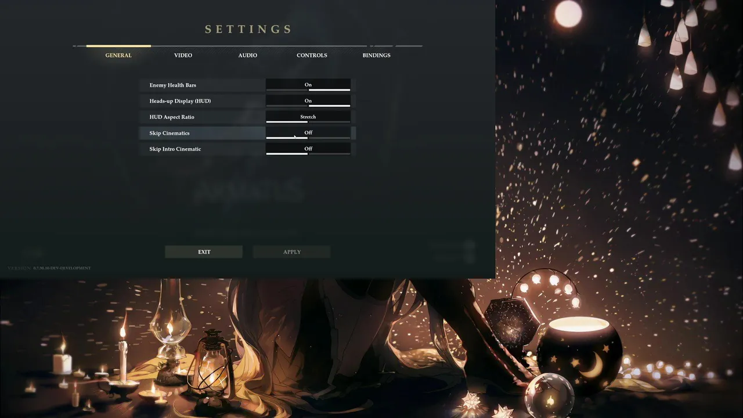Screen dimensions: 743x418
Task: Select the 'Enemy Health Bars' label
Action: 173,85
